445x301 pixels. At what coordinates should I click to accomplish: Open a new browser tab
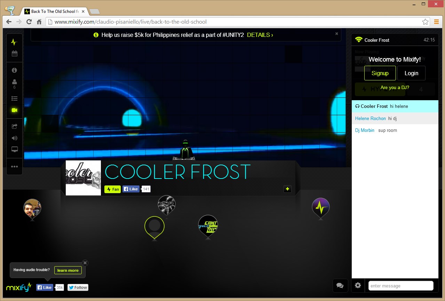tap(95, 11)
